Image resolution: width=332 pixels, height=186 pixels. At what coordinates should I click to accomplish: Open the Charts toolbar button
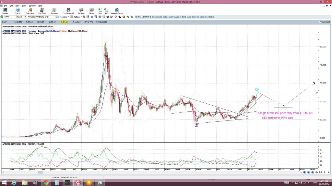[18, 11]
